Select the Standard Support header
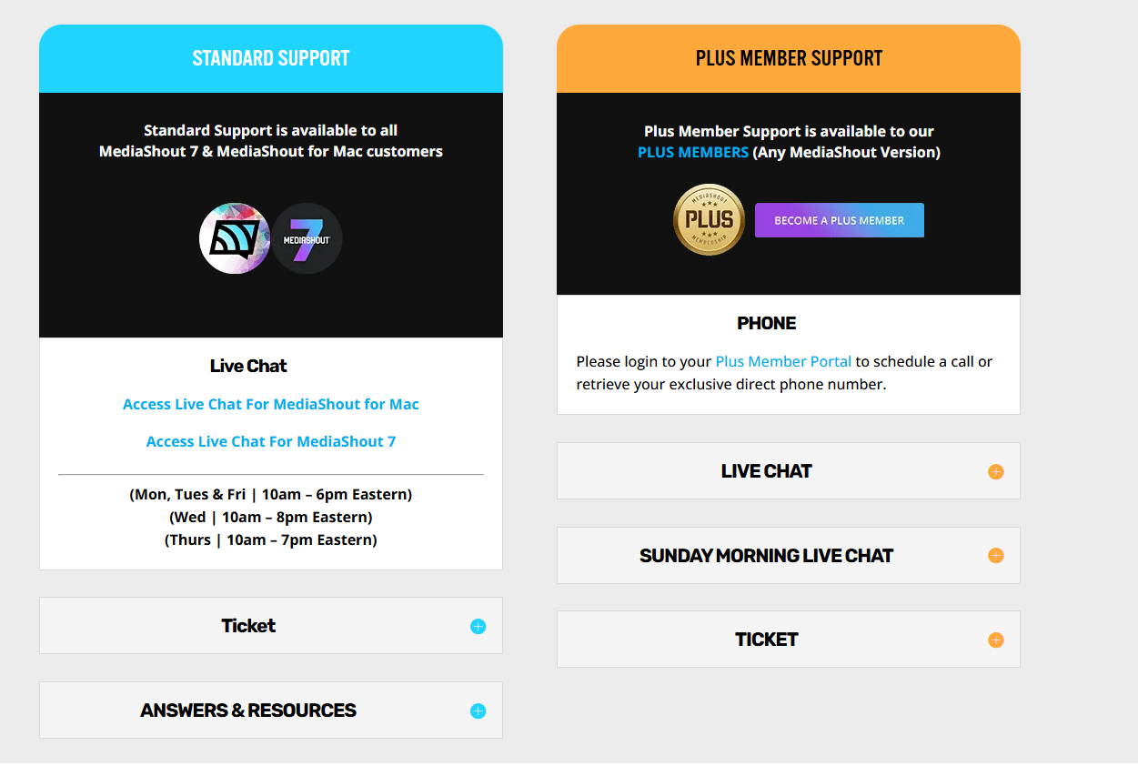 click(270, 57)
